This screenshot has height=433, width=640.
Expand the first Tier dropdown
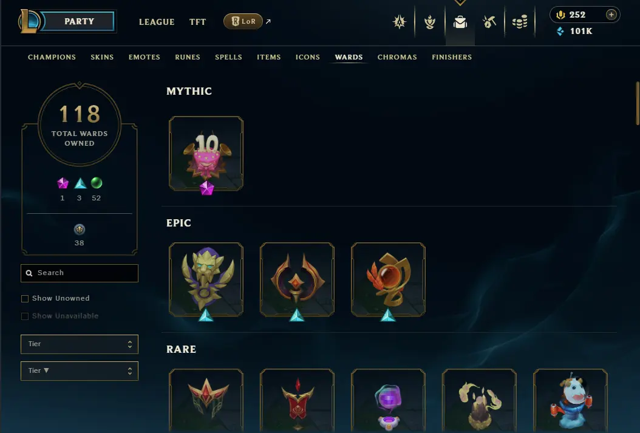tap(80, 344)
